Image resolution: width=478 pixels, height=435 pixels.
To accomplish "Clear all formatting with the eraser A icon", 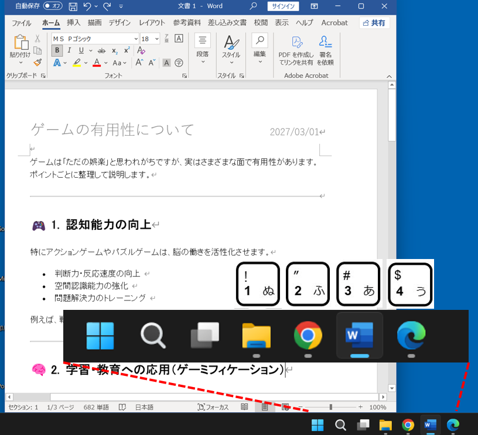I will (141, 50).
